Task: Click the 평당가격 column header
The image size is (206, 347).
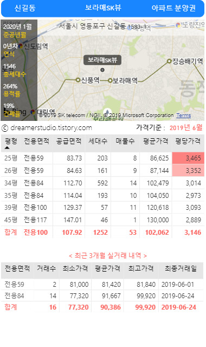Action: (x=188, y=141)
